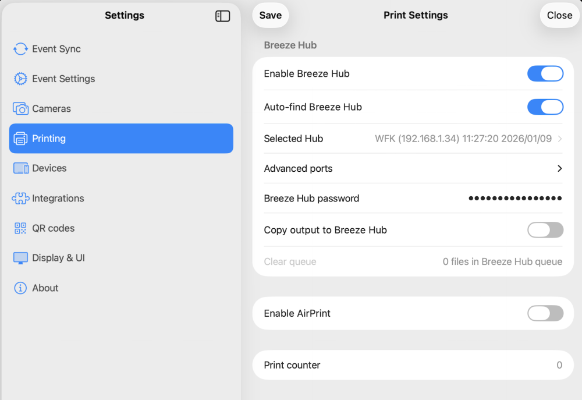Open the Event Sync settings section

point(56,49)
